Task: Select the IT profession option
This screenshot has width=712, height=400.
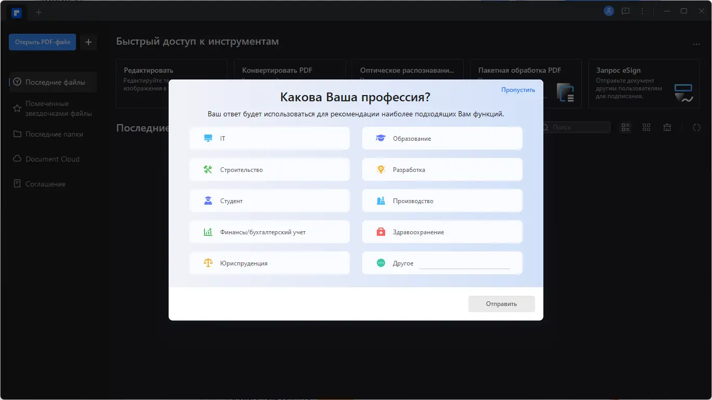Action: (x=269, y=138)
